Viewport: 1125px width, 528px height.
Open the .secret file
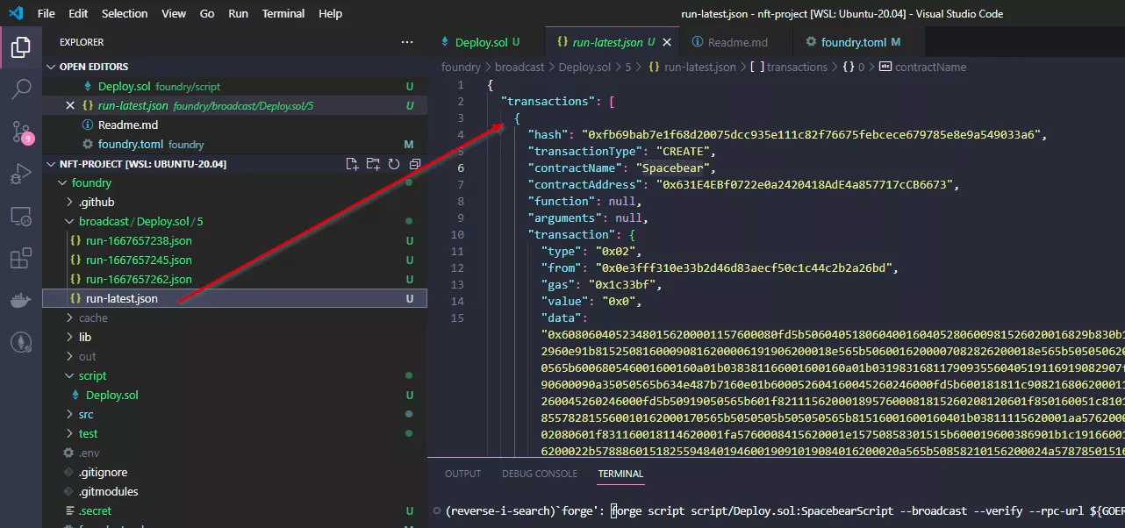click(x=235, y=510)
